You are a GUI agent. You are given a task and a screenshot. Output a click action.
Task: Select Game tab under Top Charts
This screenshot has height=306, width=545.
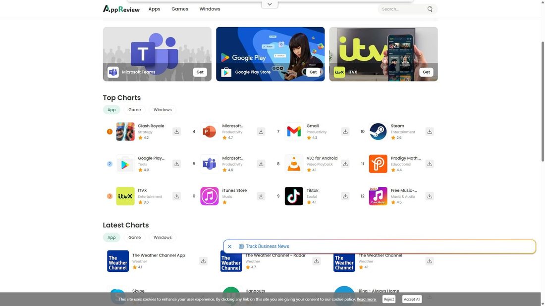pyautogui.click(x=134, y=110)
